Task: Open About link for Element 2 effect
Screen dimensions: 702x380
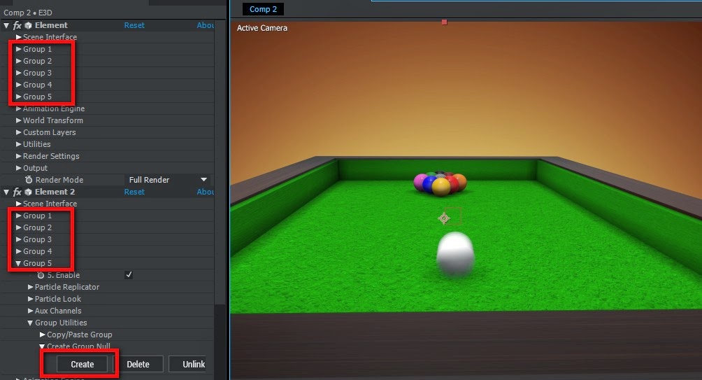Action: (205, 192)
